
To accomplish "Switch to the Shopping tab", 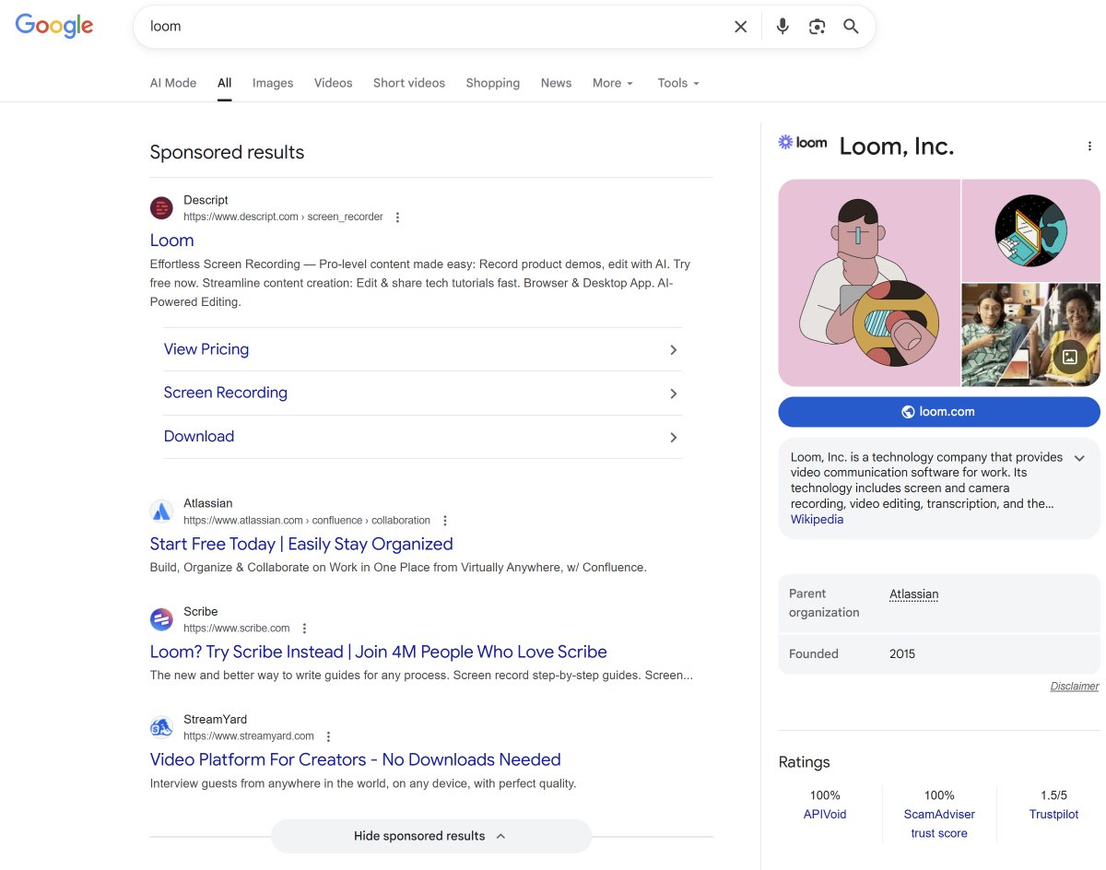I will click(x=493, y=83).
